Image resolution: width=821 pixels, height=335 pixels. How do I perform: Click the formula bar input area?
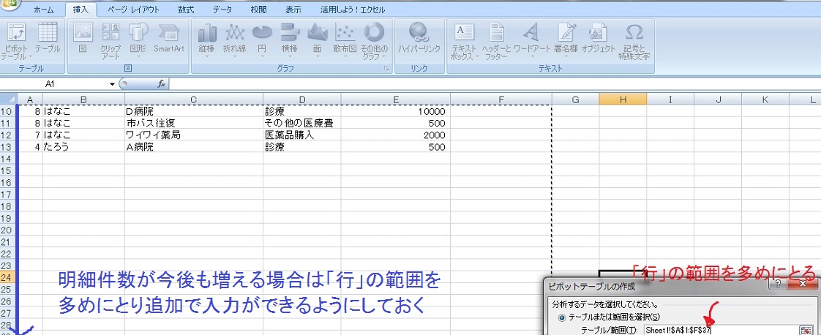pyautogui.click(x=494, y=83)
